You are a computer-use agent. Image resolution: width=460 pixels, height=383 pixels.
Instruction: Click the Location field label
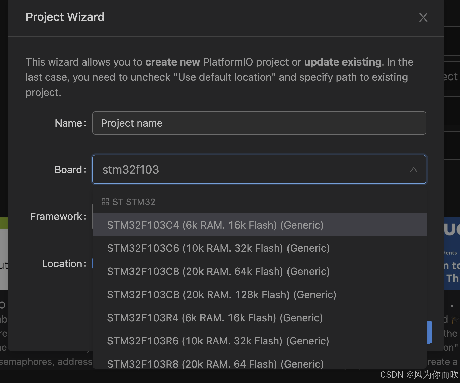[x=64, y=263]
